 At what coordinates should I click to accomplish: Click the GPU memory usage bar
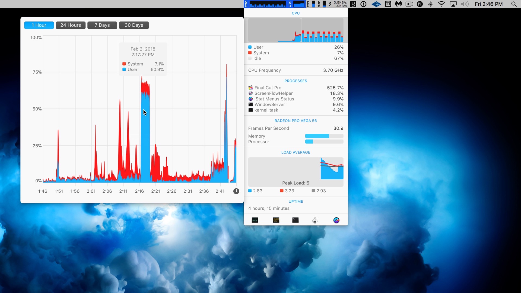pos(324,136)
